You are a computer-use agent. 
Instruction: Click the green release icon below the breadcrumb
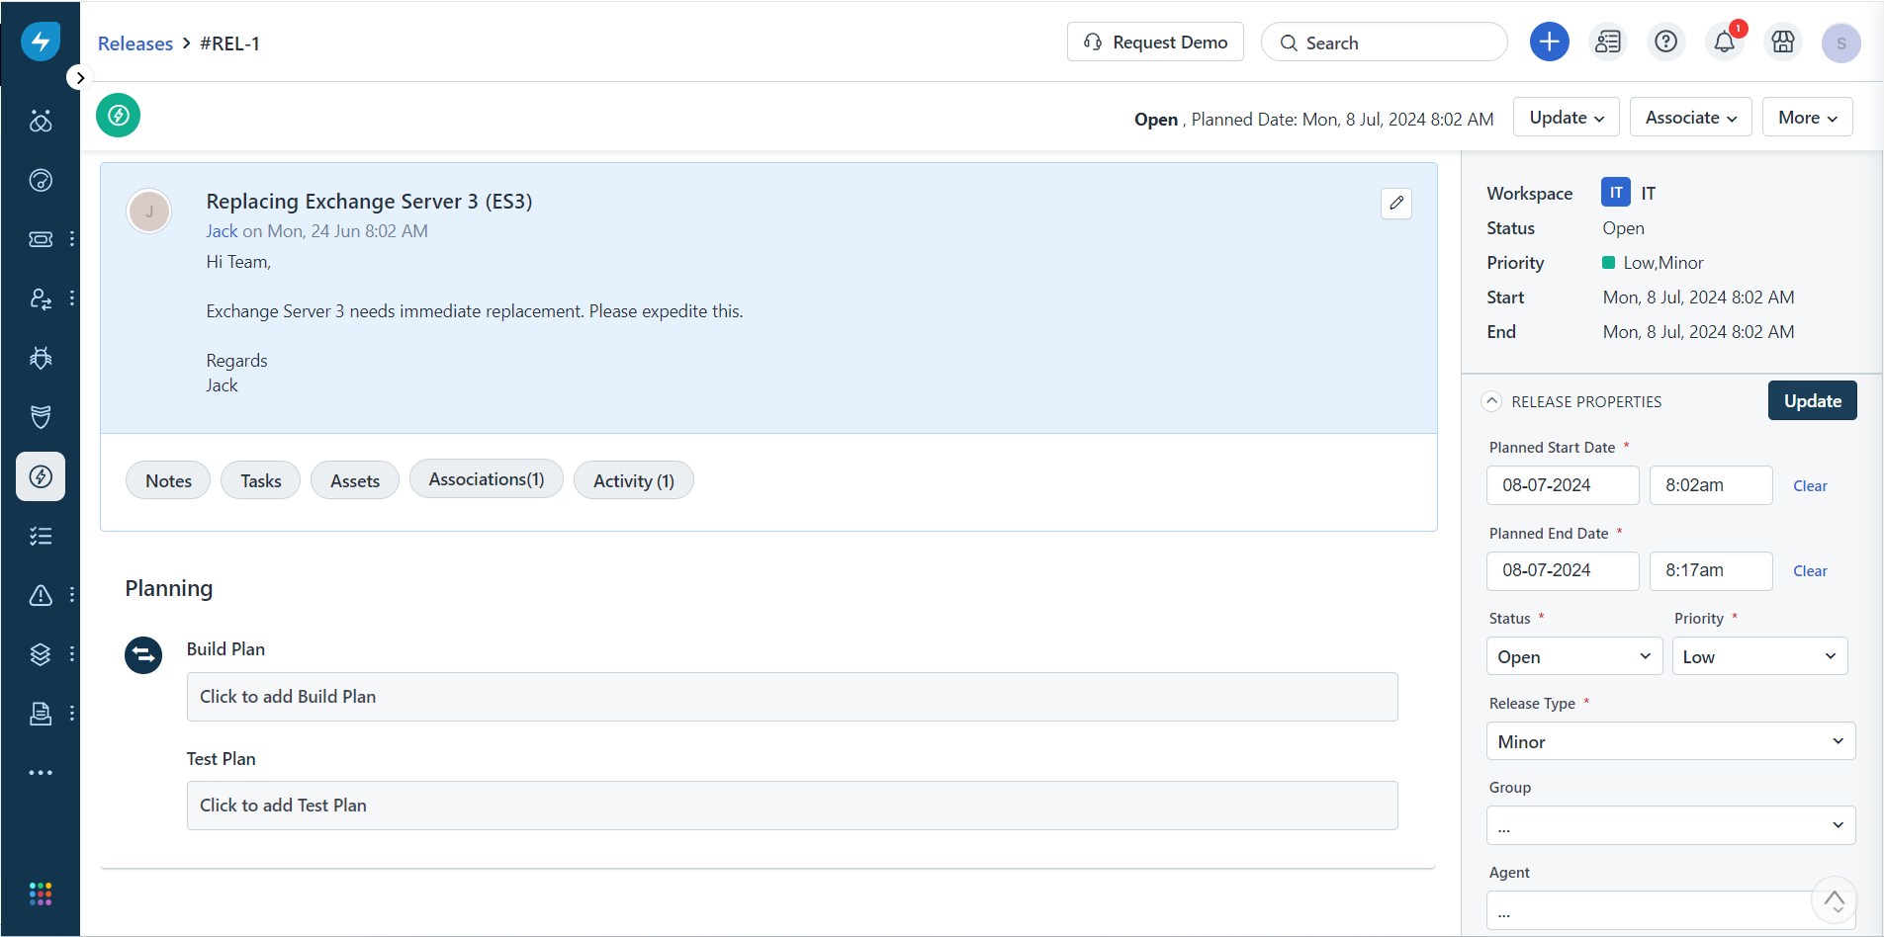tap(119, 116)
